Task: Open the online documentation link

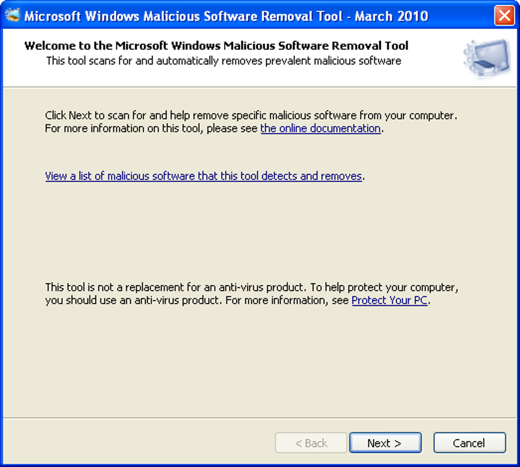Action: click(320, 129)
